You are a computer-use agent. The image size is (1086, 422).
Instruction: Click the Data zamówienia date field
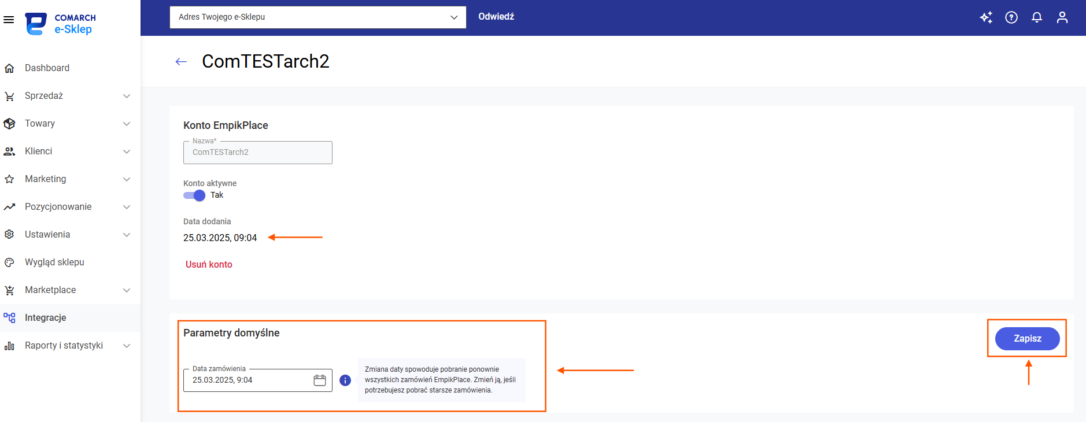pyautogui.click(x=258, y=380)
